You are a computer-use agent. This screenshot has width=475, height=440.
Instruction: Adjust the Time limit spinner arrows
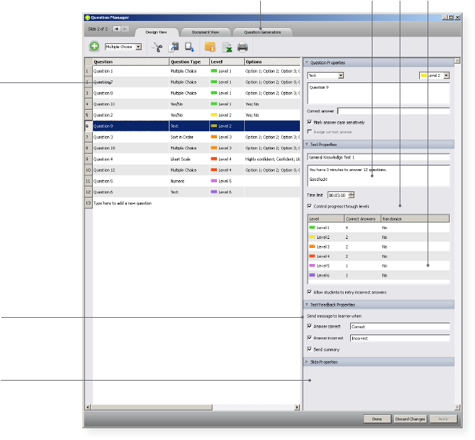pyautogui.click(x=351, y=195)
